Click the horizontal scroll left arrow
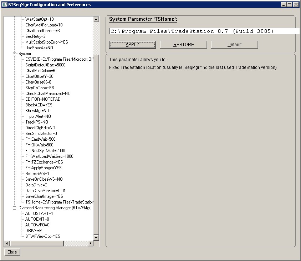This screenshot has height=261, width=301. (x=7, y=243)
